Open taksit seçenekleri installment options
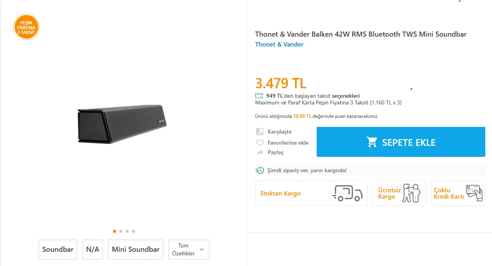 [346, 96]
